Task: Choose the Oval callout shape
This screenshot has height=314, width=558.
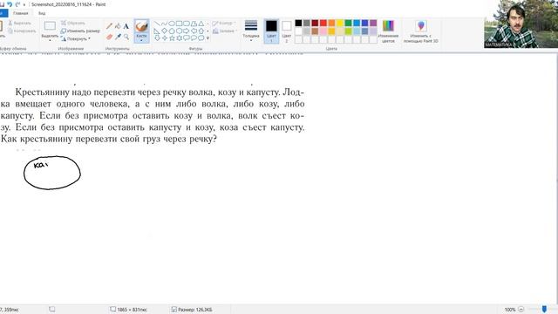Action: coord(194,38)
